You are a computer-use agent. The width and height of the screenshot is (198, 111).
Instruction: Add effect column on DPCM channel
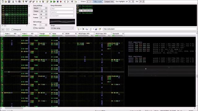[x=76, y=34]
